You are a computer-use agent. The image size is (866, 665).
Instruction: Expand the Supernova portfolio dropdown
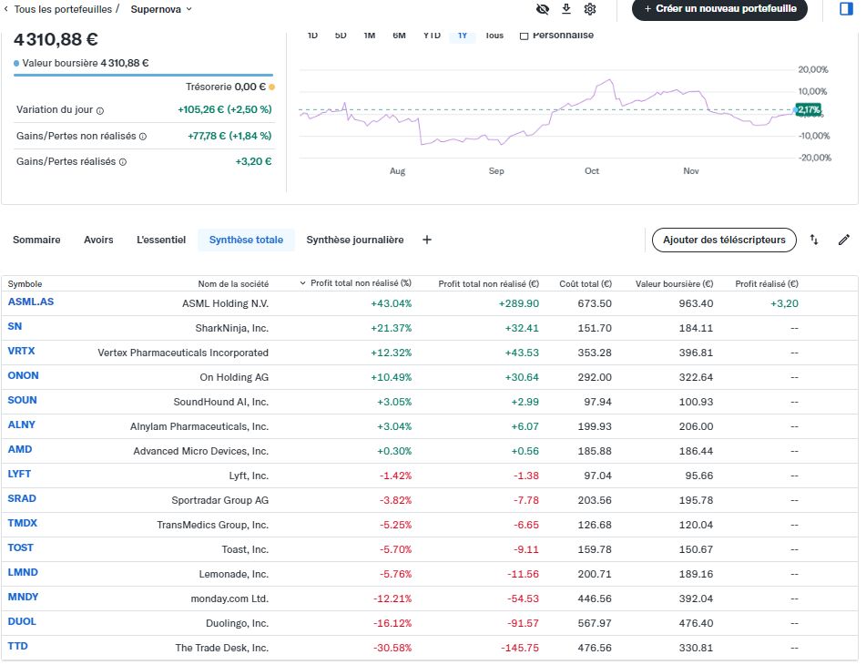point(162,9)
